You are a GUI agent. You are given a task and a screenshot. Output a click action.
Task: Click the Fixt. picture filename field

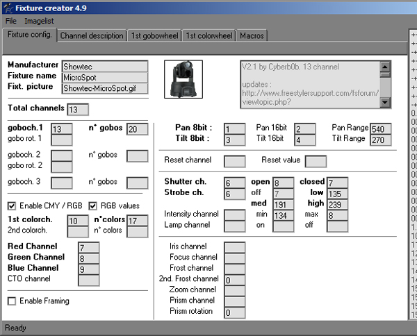(x=105, y=88)
